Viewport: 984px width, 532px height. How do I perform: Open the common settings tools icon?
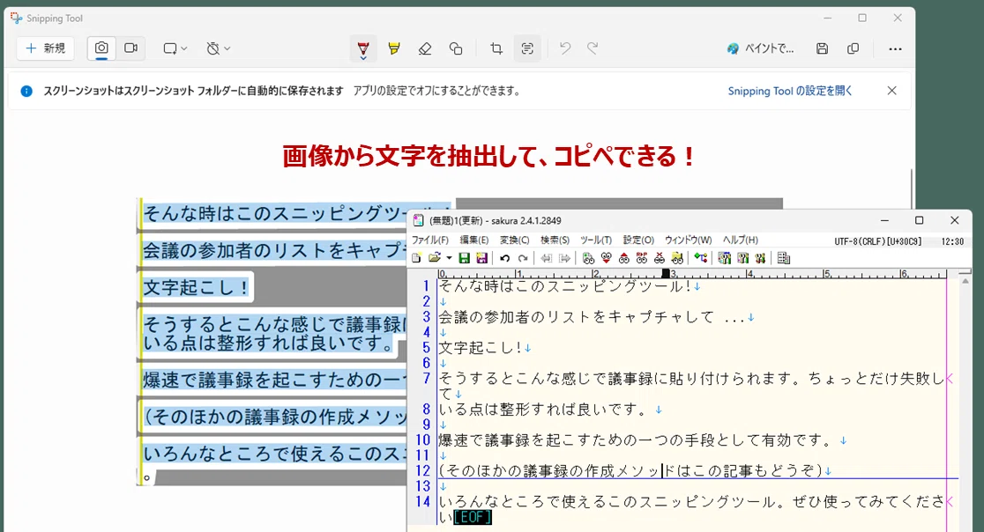760,258
